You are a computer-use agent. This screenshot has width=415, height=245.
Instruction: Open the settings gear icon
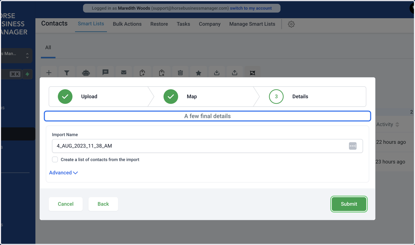click(291, 24)
